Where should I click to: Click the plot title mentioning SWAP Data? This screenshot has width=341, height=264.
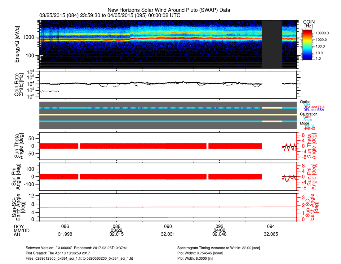(x=169, y=10)
